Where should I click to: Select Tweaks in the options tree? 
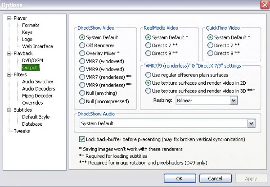(22, 131)
